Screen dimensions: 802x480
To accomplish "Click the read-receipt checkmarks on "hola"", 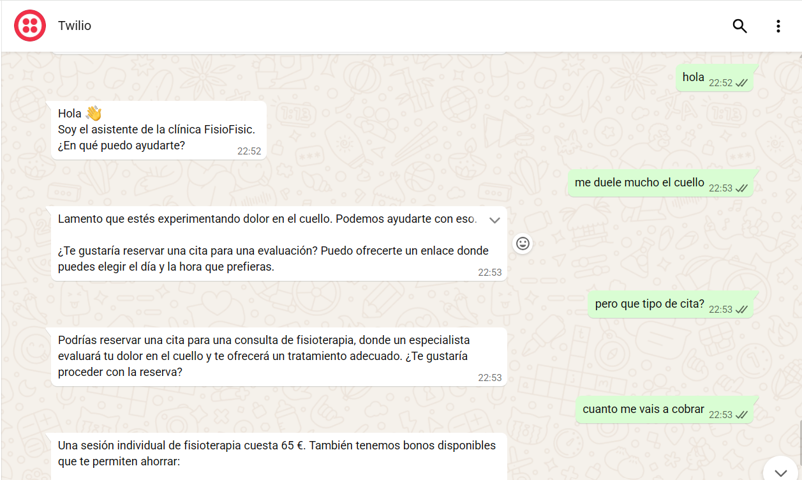I will point(741,83).
